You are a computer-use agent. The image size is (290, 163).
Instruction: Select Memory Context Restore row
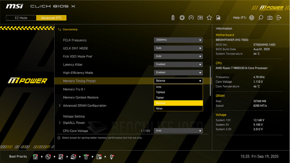tap(81, 97)
